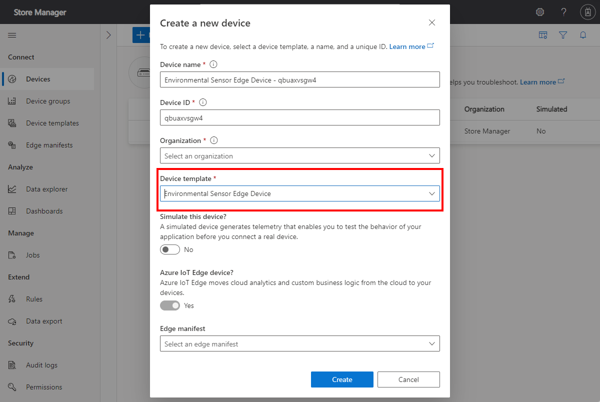The height and width of the screenshot is (402, 600).
Task: Open the Rules section
Action: pos(33,298)
